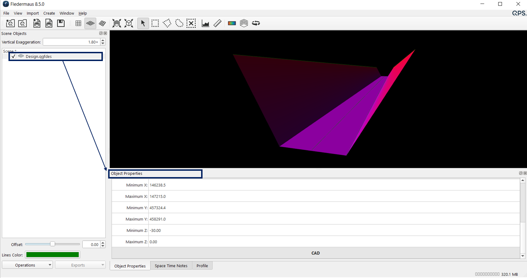Viewport: 527px width, 278px height.
Task: Uncheck the Design.qgfdes visibility checkbox
Action: [x=13, y=56]
